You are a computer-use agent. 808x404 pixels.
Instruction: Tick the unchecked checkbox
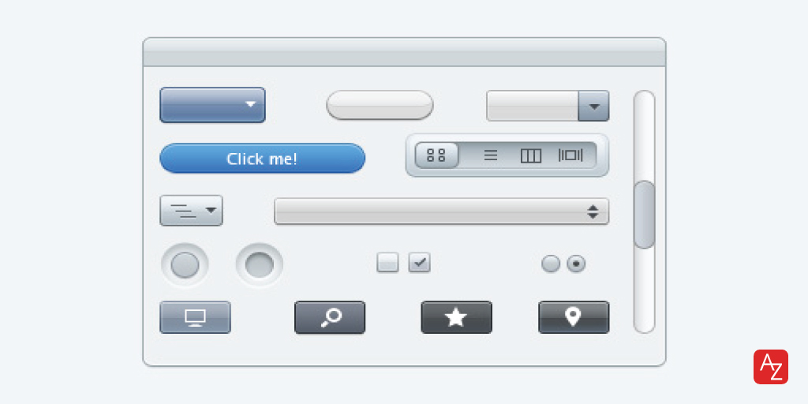pos(387,262)
